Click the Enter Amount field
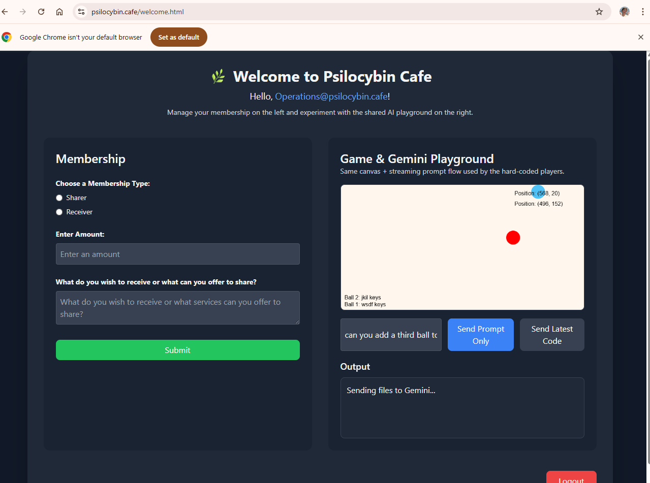The height and width of the screenshot is (483, 650). click(177, 254)
